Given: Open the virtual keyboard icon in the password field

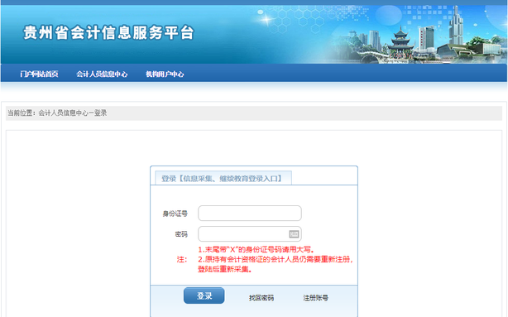Looking at the screenshot, I should (x=294, y=234).
